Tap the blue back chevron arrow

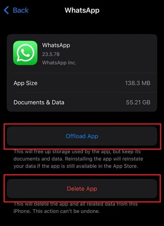6,10
